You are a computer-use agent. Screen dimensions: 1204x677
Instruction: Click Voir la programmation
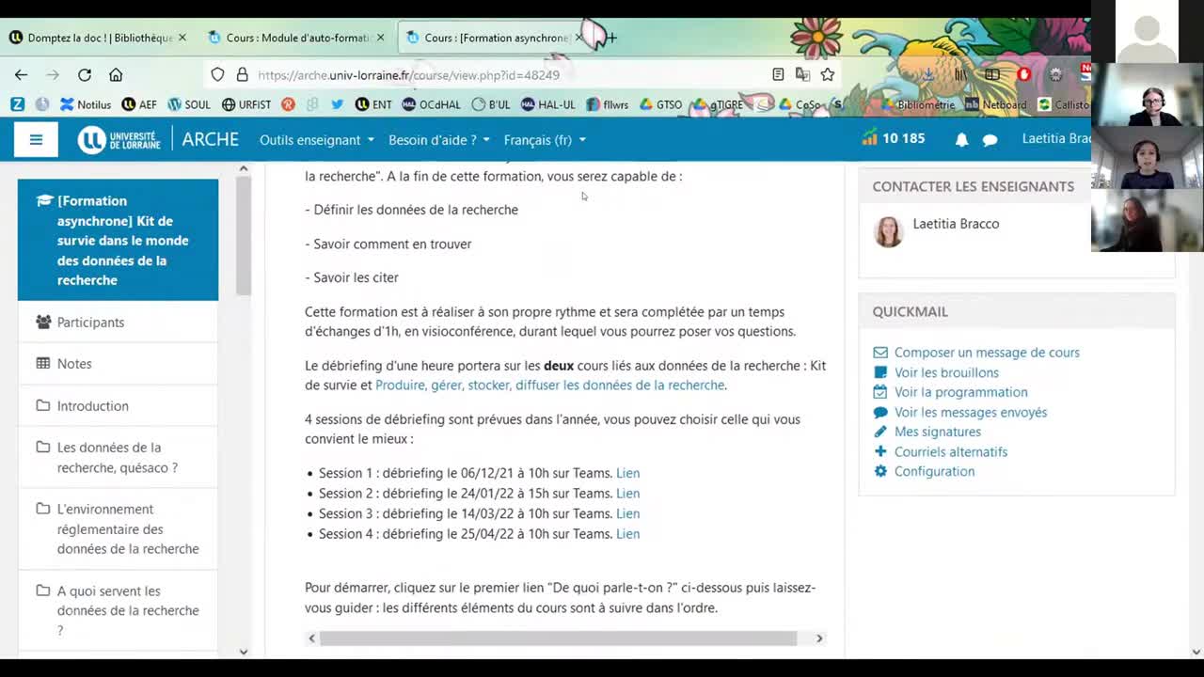960,392
